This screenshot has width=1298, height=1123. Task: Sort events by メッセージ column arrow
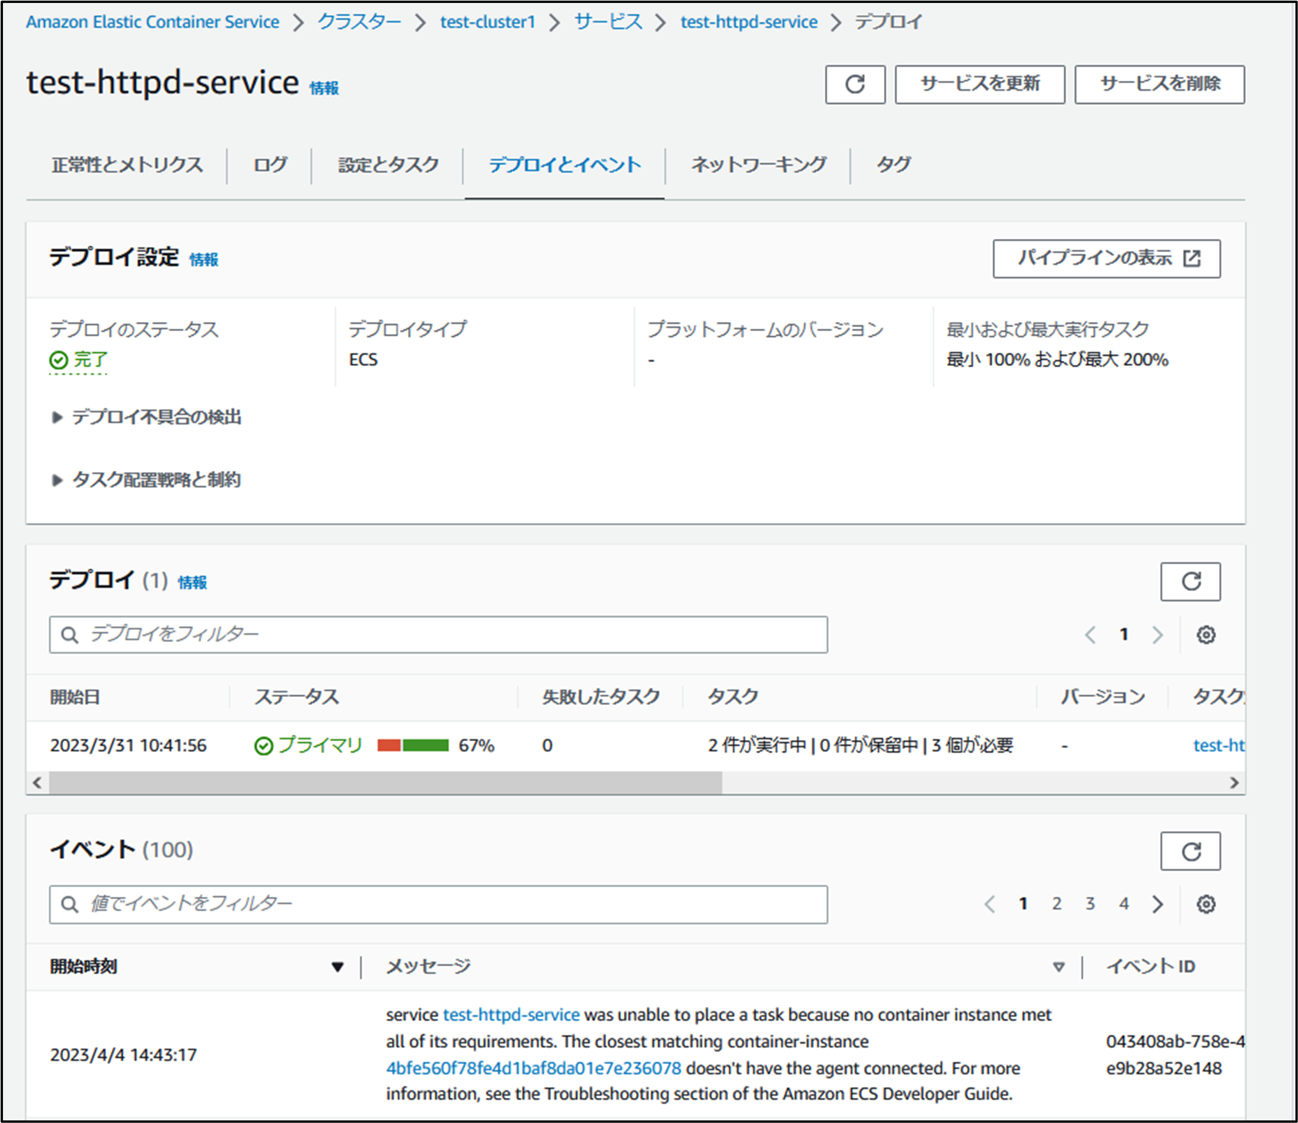1058,966
